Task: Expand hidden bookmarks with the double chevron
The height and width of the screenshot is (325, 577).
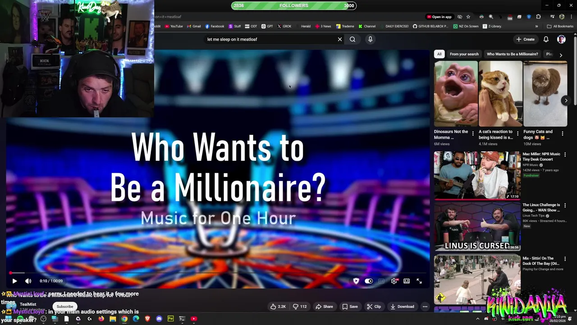Action: 537,26
